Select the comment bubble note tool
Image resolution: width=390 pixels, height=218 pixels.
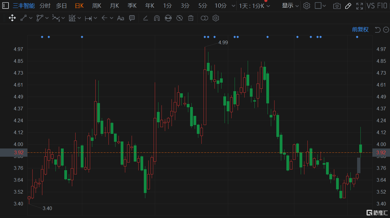tap(132, 18)
